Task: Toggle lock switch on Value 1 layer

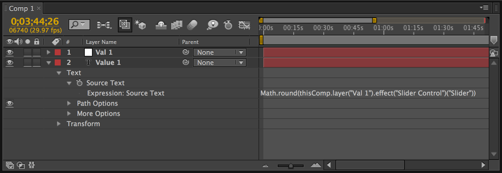Action: [37, 62]
